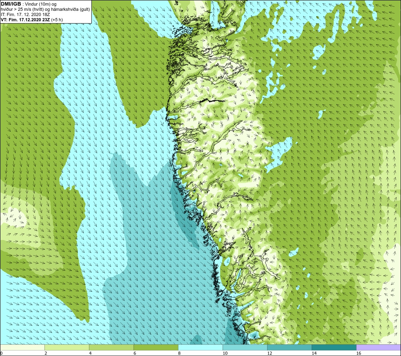Click the light green 2–4 m/s legend swatch

pos(67,348)
